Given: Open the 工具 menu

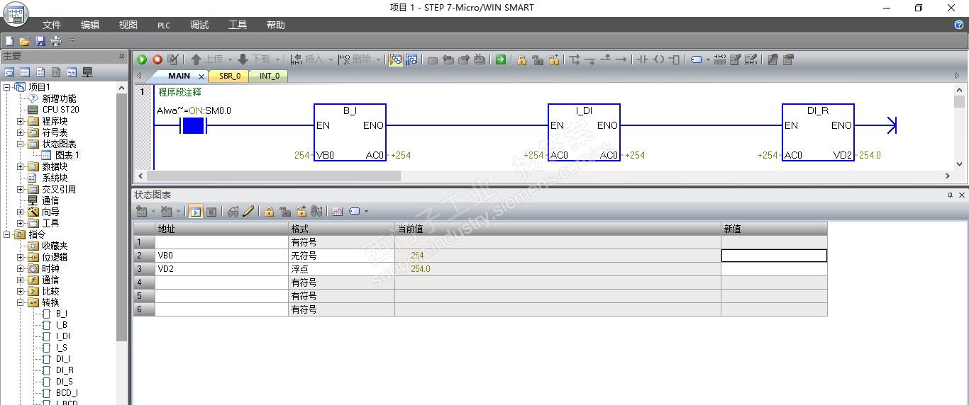Looking at the screenshot, I should pos(238,25).
